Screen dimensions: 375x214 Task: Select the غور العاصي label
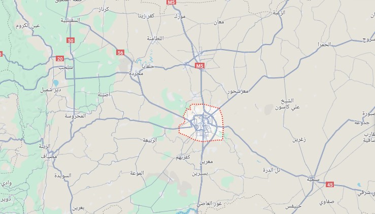[x=209, y=204]
